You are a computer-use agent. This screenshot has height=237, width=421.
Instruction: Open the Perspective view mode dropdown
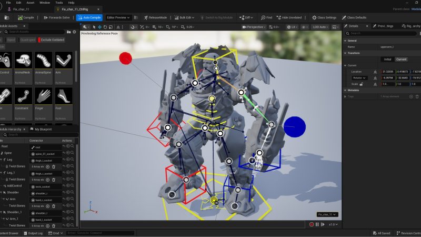tap(255, 27)
